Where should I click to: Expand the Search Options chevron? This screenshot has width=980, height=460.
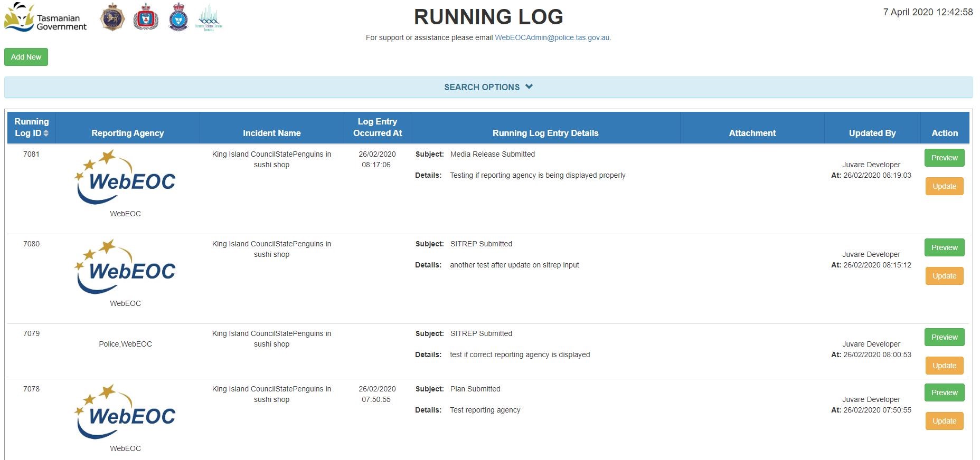529,87
